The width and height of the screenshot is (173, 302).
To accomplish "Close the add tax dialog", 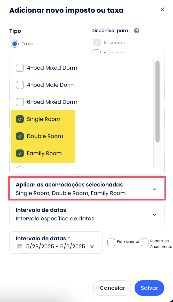I will [x=163, y=10].
